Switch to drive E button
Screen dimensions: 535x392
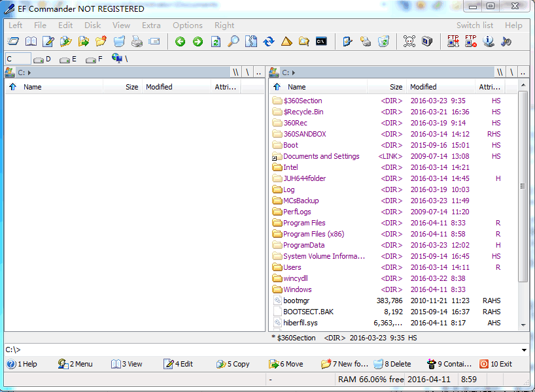(x=68, y=59)
